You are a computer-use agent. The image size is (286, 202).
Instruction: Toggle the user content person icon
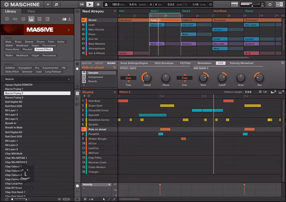(70, 19)
